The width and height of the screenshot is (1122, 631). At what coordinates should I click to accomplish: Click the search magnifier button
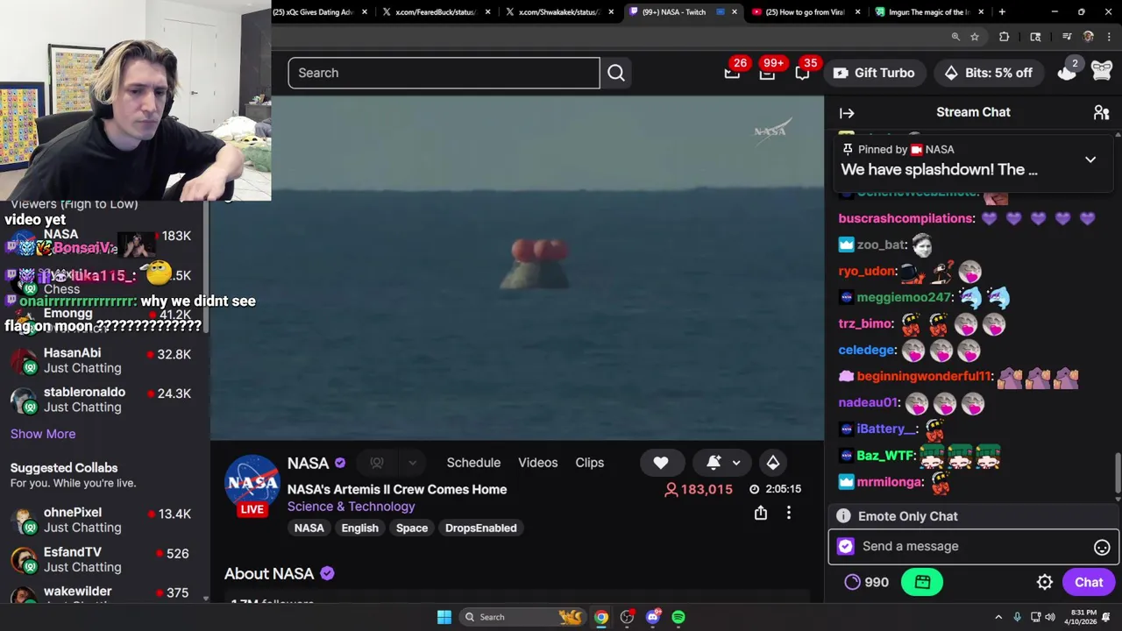click(x=616, y=73)
